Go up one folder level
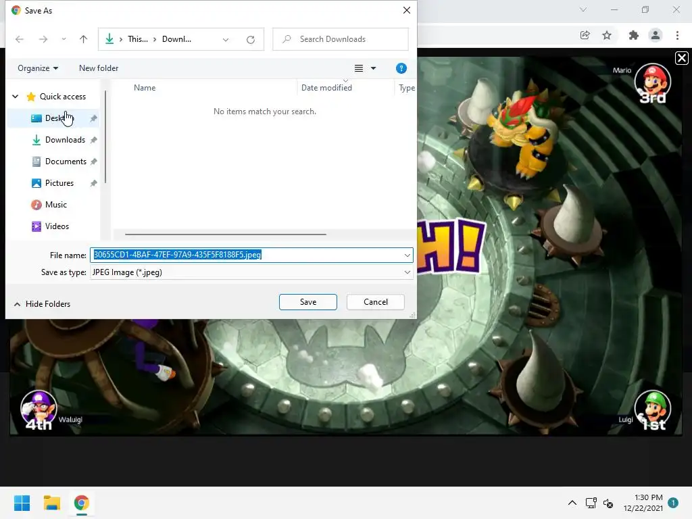This screenshot has width=692, height=519. pyautogui.click(x=83, y=39)
